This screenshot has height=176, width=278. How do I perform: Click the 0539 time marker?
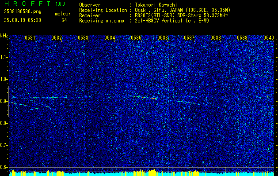[x=242, y=38]
